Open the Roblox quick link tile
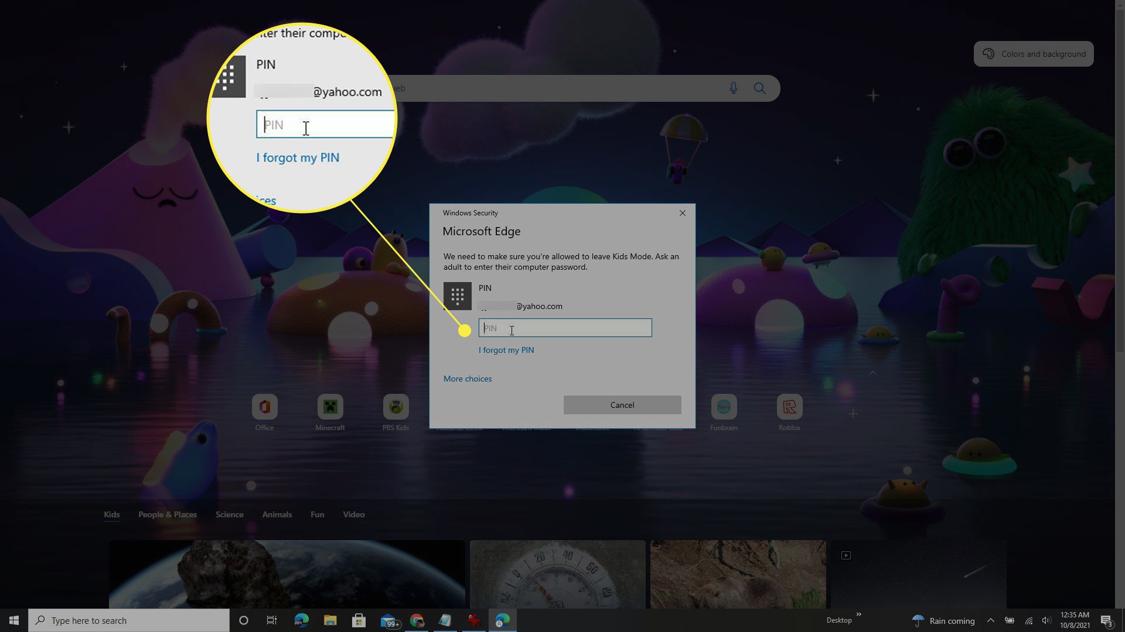1125x632 pixels. click(x=789, y=412)
